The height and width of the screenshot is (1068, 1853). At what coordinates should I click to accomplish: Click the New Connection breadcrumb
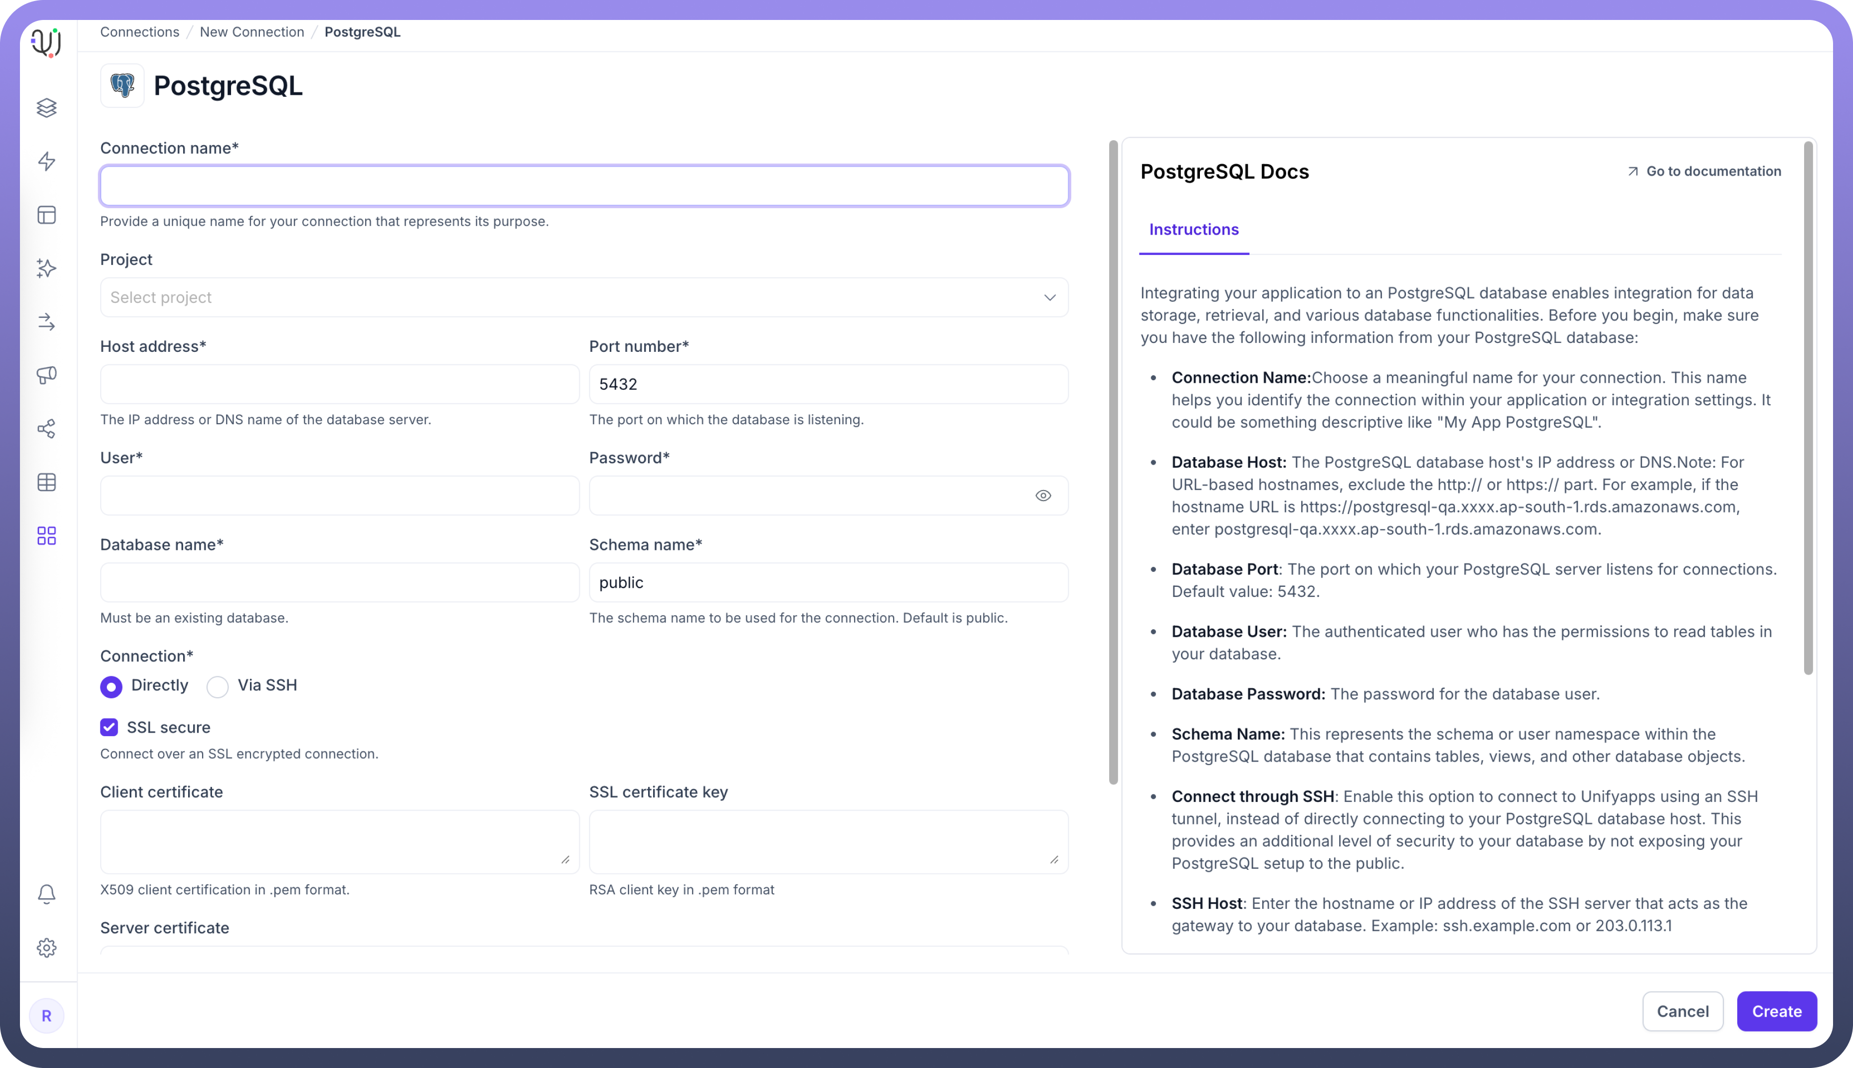[x=251, y=32]
